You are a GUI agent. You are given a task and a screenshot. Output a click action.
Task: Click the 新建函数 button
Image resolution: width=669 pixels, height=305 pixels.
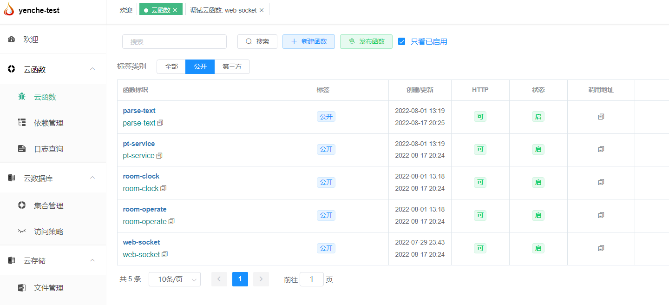[308, 41]
